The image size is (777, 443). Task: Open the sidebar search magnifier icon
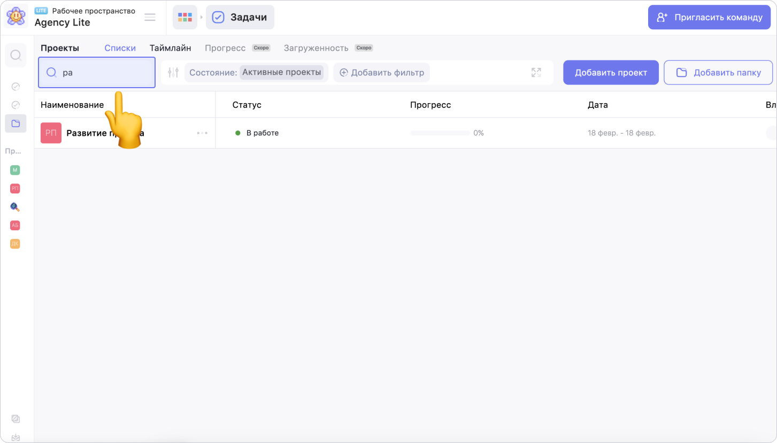click(16, 55)
